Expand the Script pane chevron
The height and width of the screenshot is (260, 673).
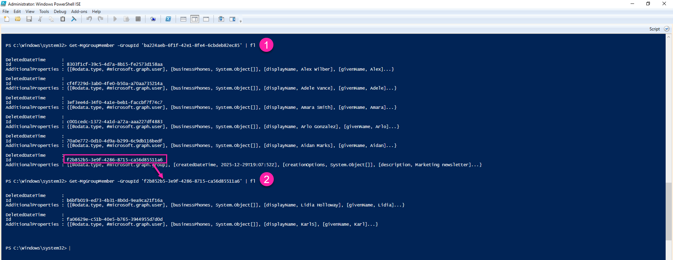point(667,29)
